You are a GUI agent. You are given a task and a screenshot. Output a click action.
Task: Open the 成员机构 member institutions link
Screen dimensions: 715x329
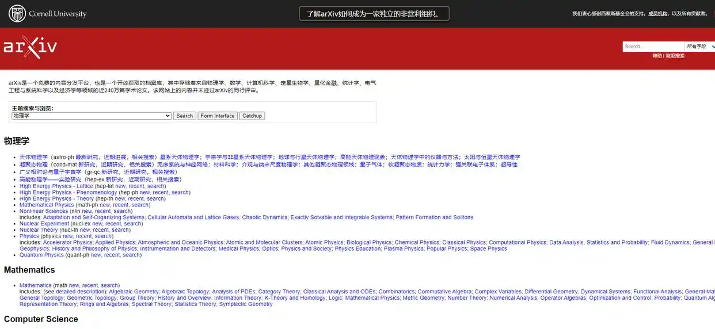coord(658,14)
